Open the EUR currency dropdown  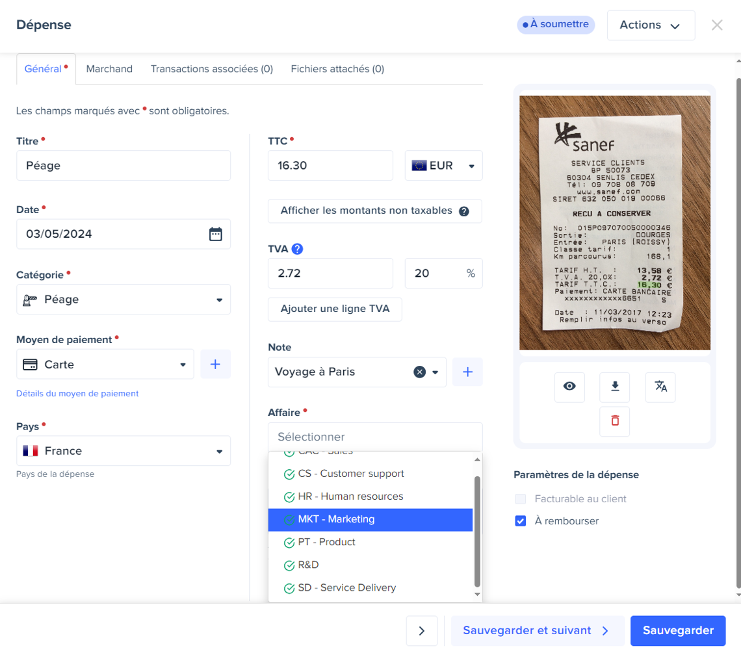(x=443, y=166)
